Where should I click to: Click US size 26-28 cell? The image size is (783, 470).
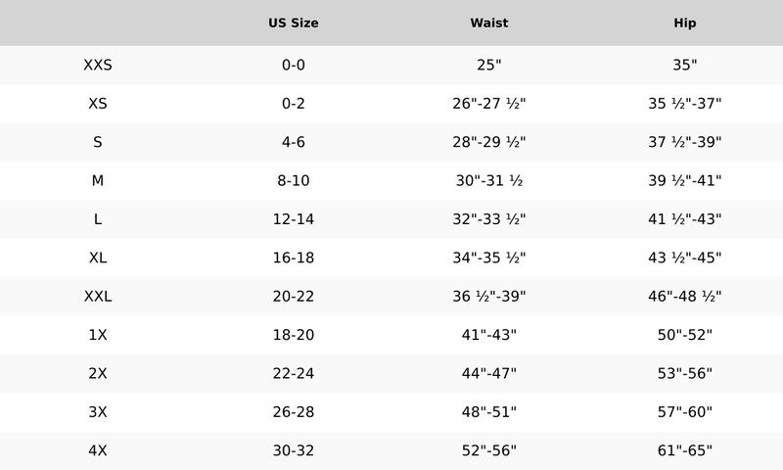294,412
